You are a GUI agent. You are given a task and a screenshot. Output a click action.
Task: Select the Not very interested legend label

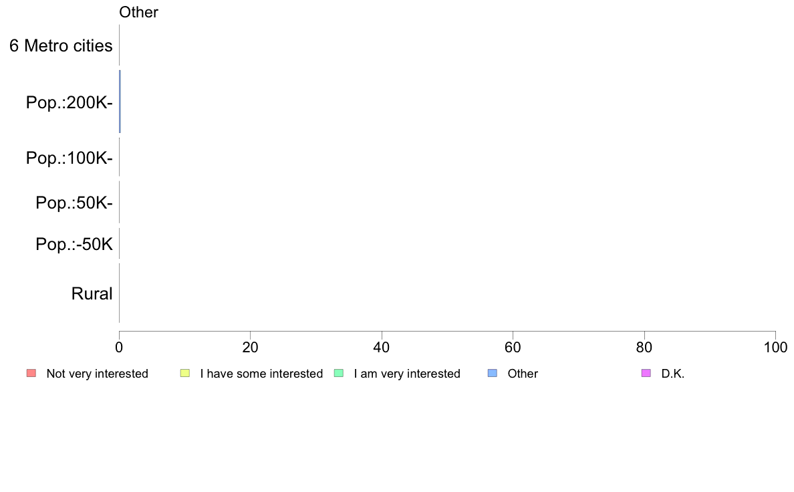pos(97,374)
